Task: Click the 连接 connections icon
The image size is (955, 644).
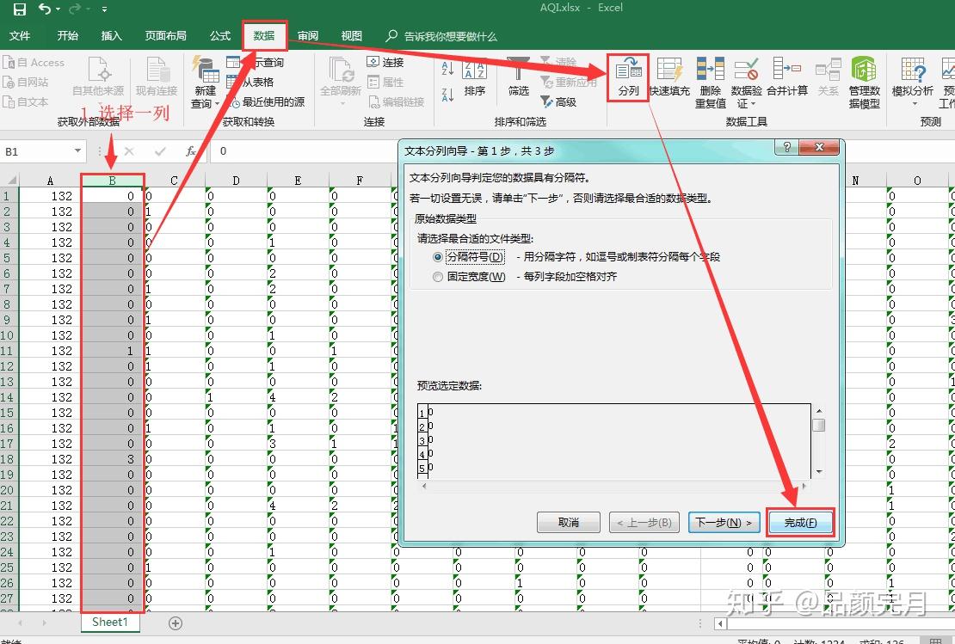Action: click(x=385, y=62)
